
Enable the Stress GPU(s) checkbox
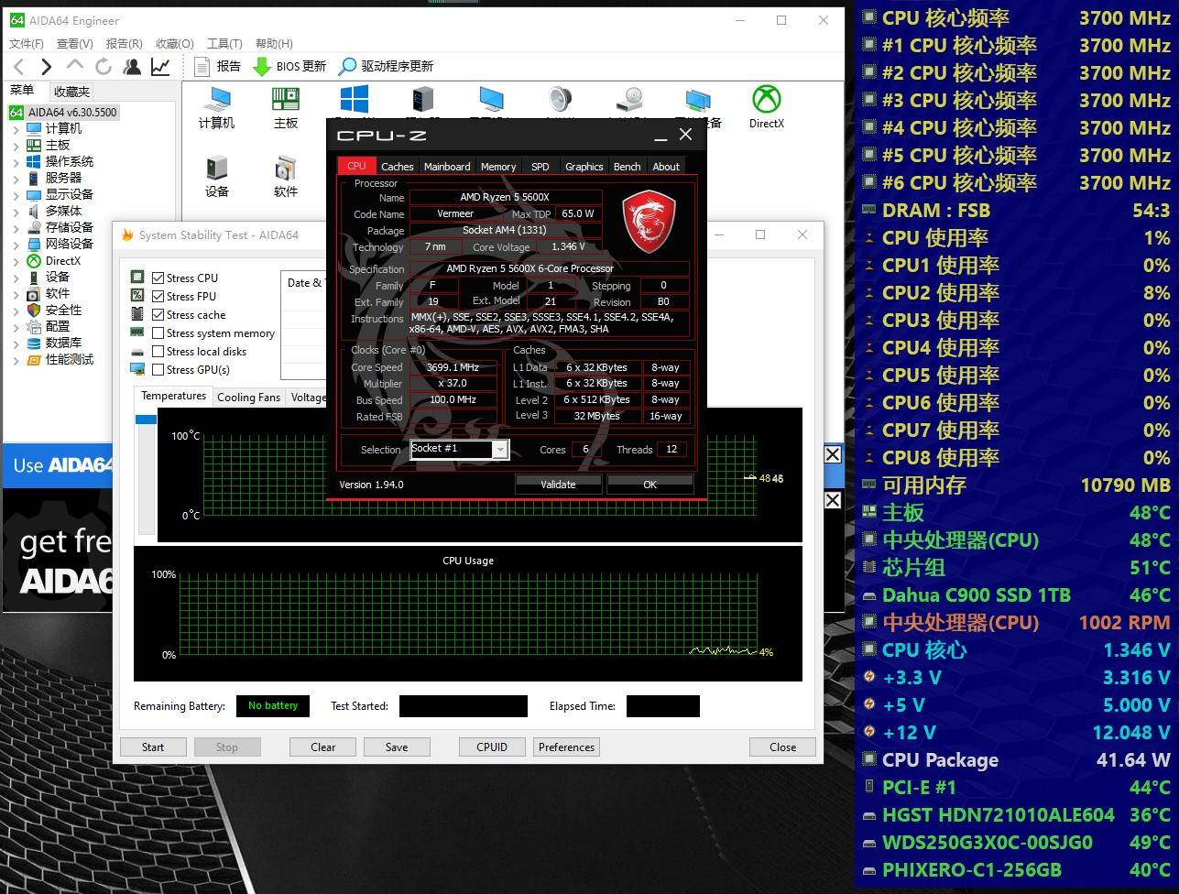[158, 370]
